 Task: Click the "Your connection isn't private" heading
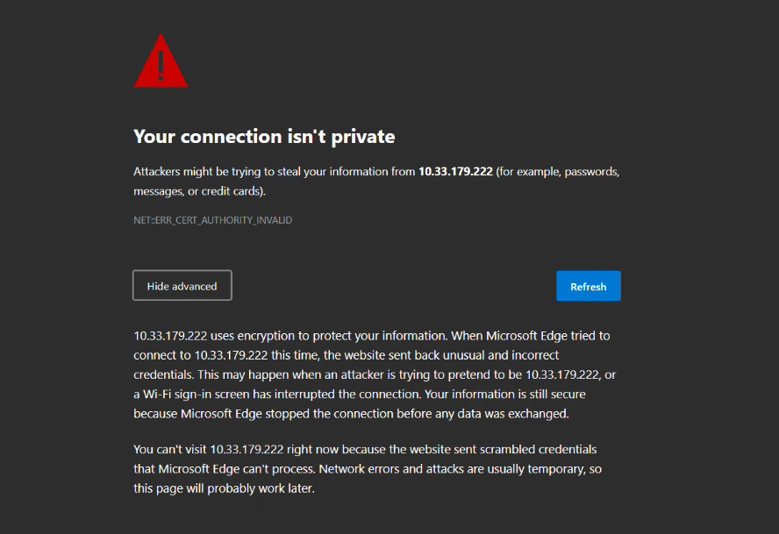click(x=264, y=137)
